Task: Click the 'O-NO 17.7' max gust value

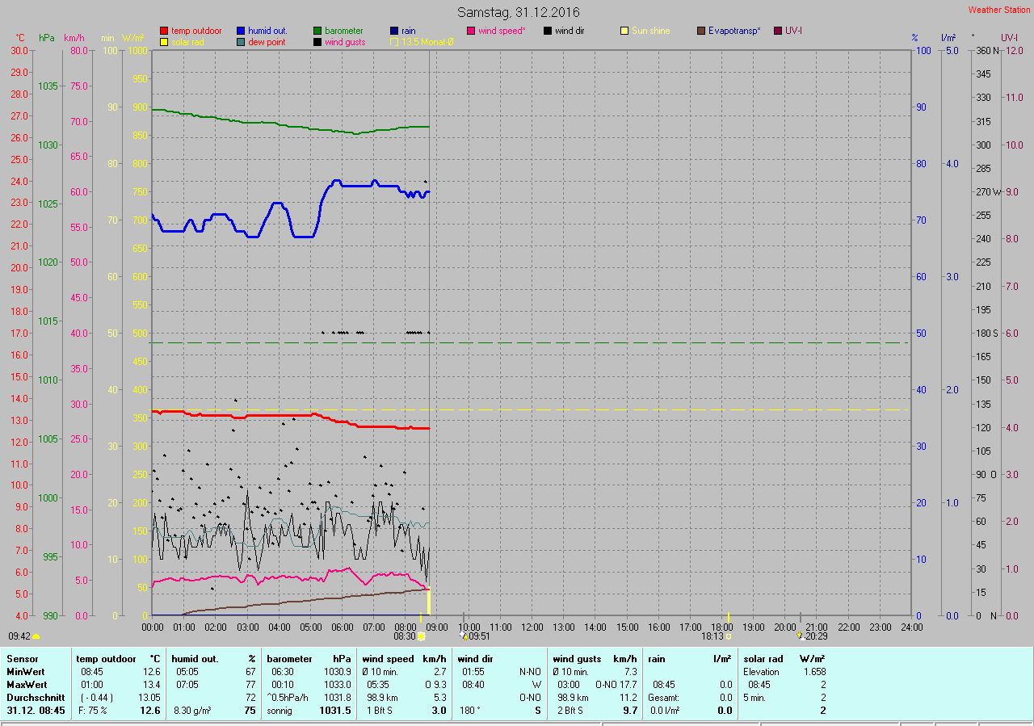Action: click(616, 685)
